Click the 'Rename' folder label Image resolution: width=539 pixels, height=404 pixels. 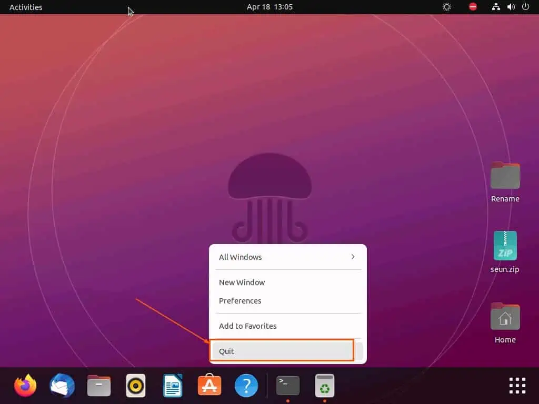(505, 199)
